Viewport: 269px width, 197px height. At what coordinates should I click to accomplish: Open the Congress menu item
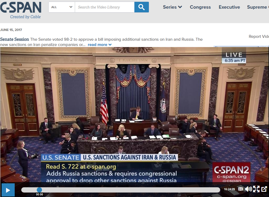tap(200, 7)
